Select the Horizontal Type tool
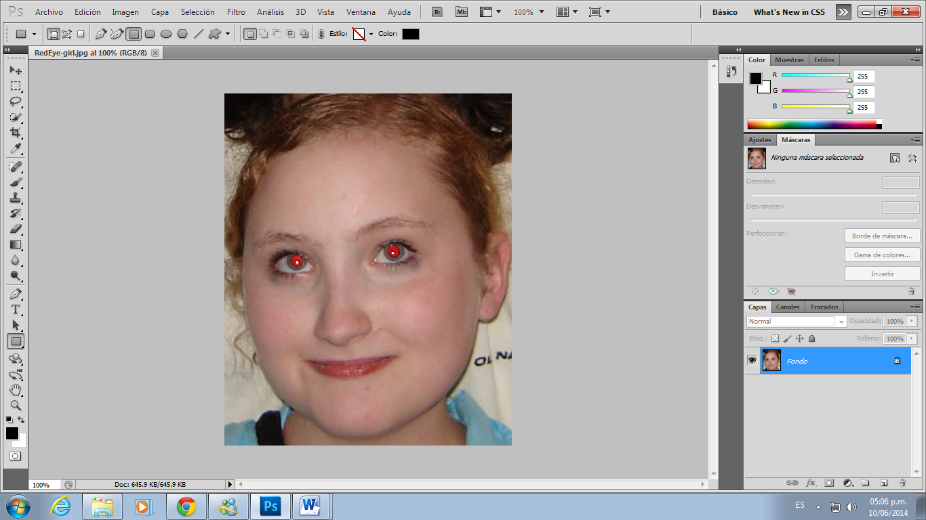 (x=16, y=310)
